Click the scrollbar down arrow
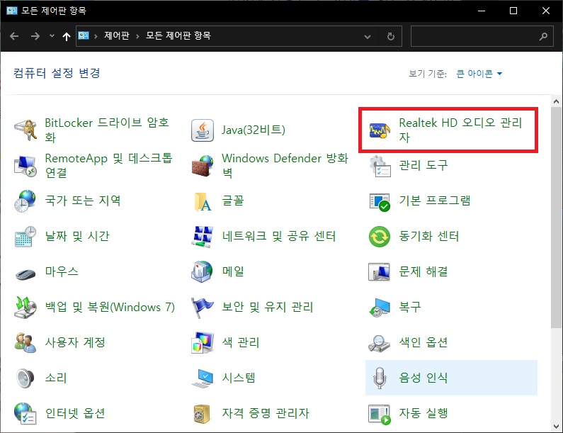This screenshot has width=563, height=433. click(556, 427)
